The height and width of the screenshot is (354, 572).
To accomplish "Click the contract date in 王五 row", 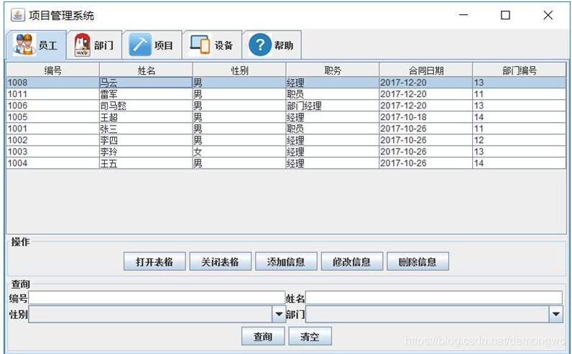I will point(425,163).
